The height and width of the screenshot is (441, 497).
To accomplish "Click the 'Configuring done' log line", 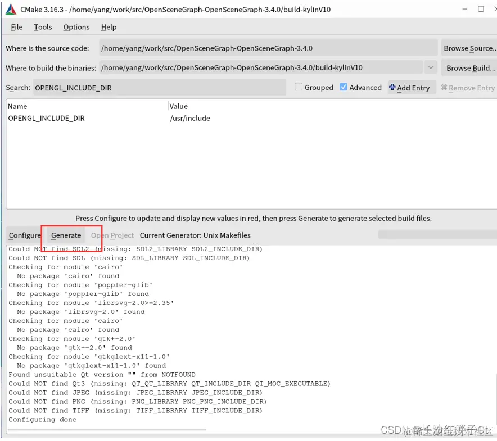I will coord(43,420).
